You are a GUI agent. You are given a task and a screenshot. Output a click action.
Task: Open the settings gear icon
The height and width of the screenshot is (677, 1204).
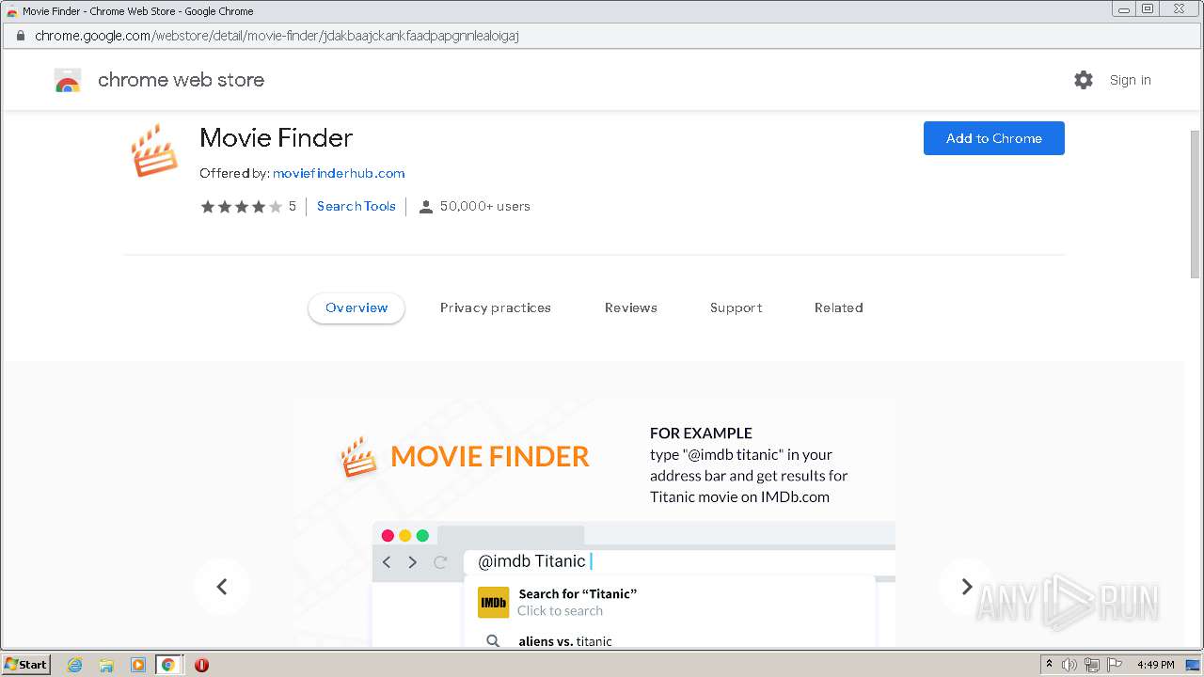(1084, 80)
